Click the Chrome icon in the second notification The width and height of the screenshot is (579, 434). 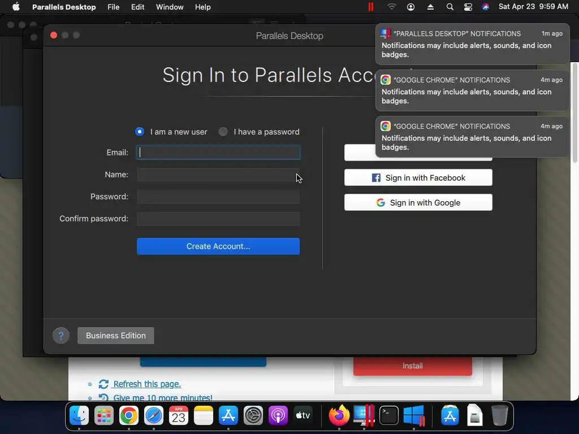[386, 80]
